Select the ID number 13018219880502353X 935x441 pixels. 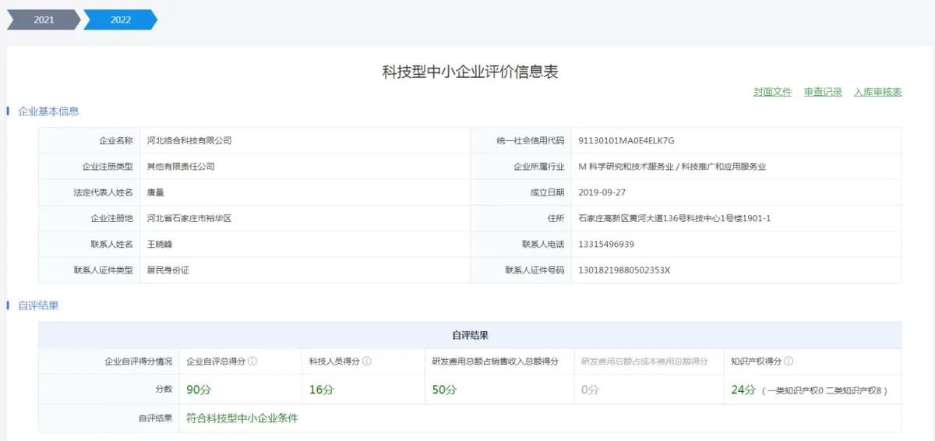pyautogui.click(x=624, y=270)
